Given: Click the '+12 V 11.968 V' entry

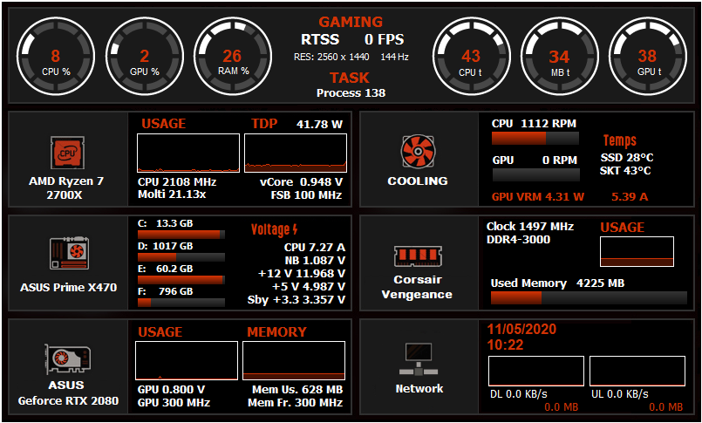Looking at the screenshot, I should (x=303, y=274).
